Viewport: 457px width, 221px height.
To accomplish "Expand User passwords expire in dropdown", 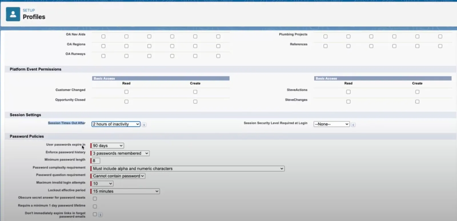I will click(x=108, y=146).
